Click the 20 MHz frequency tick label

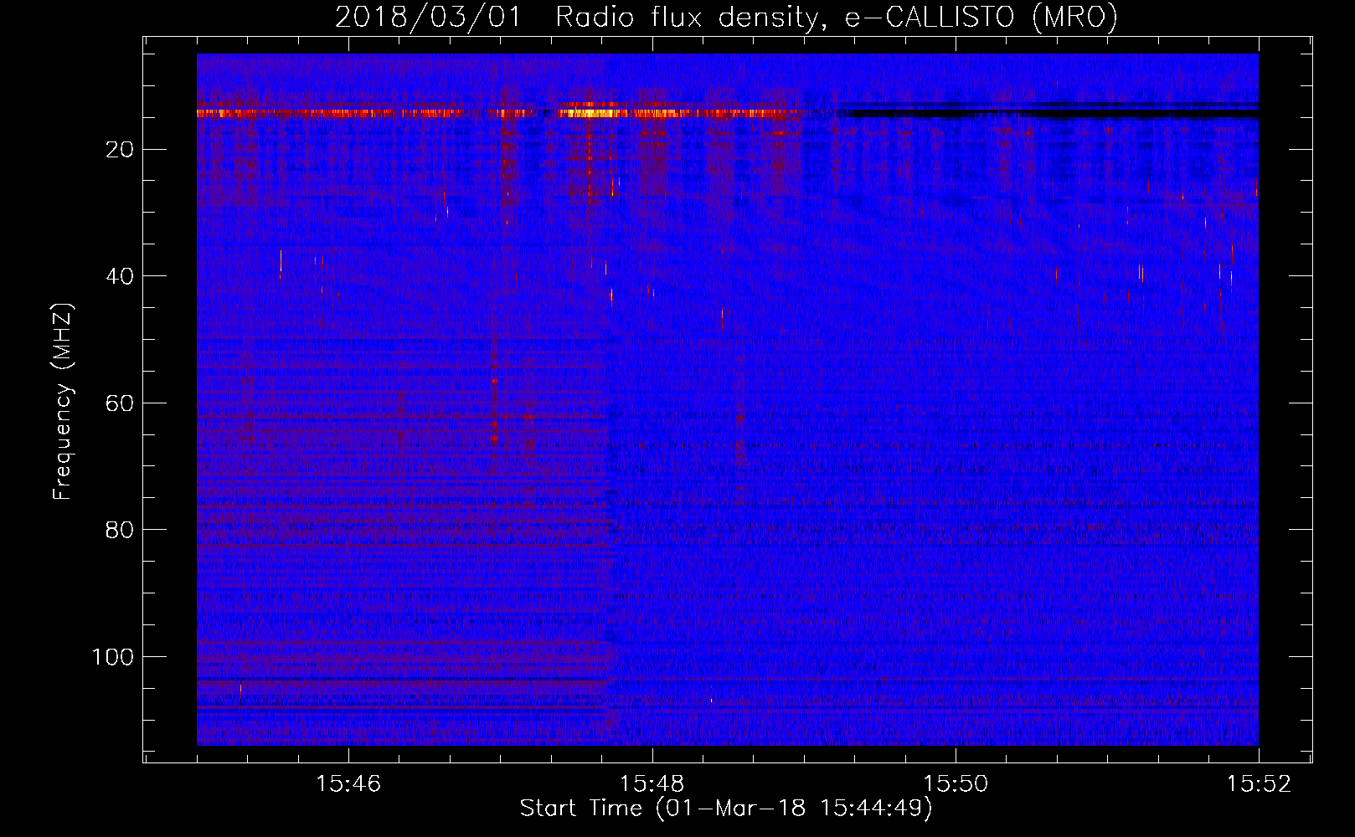pyautogui.click(x=121, y=150)
